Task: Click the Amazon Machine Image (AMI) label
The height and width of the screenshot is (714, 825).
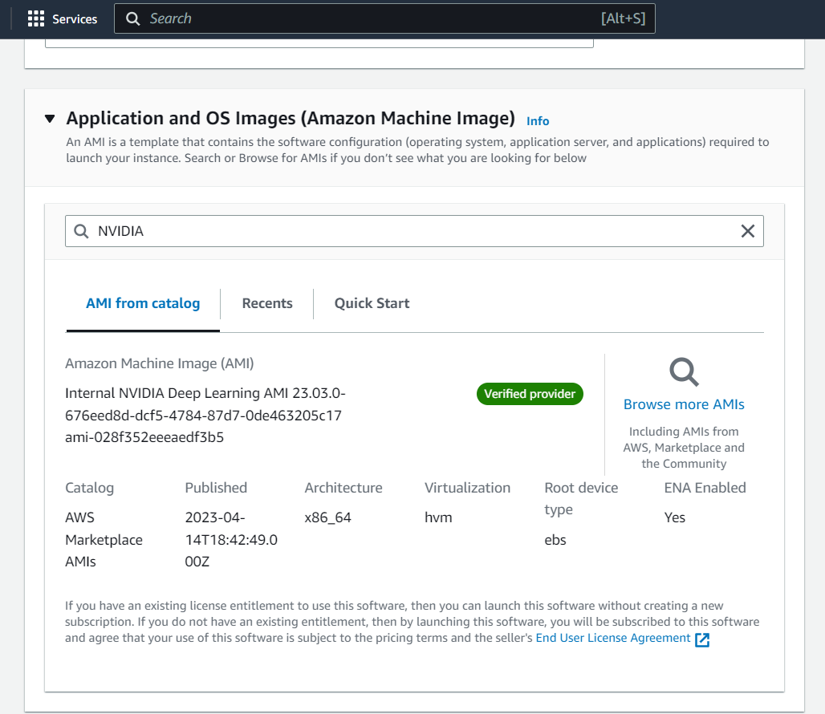Action: 160,363
